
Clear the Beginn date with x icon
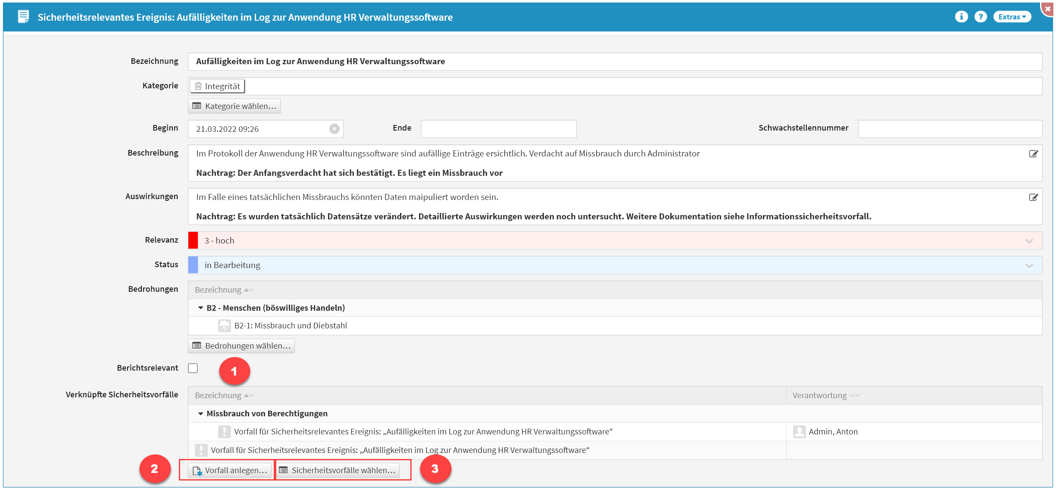pos(334,129)
